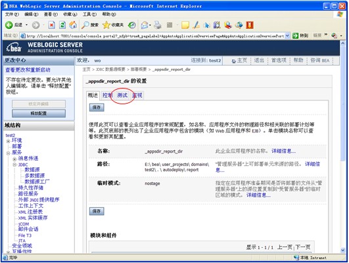Click the pen icon in the toolbar
The width and height of the screenshot is (349, 263).
click(x=196, y=25)
